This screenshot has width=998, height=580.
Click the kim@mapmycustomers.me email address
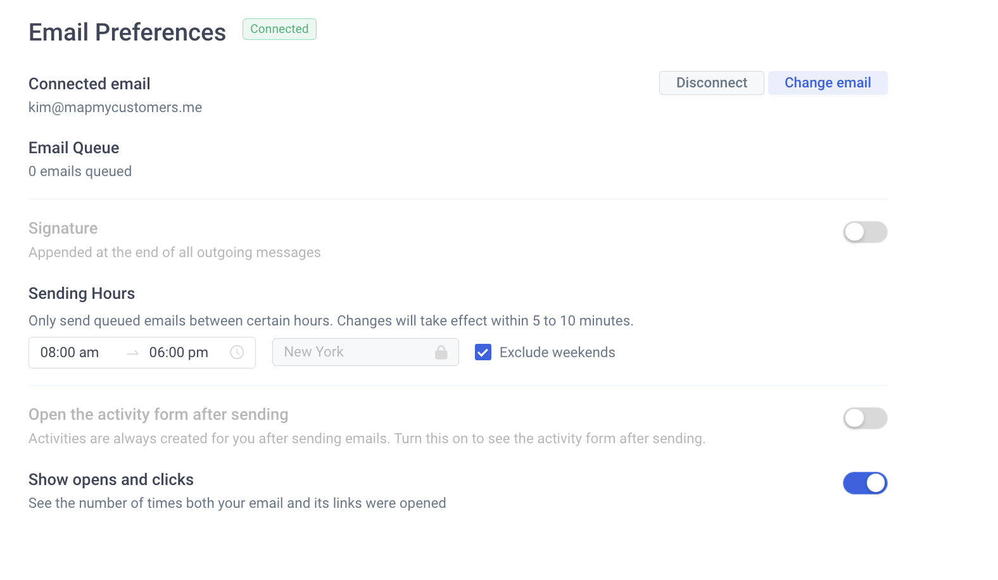pos(115,108)
